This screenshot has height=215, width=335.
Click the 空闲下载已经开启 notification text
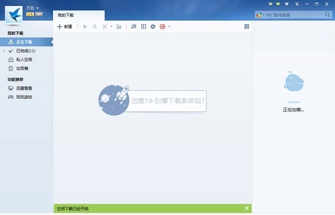[x=73, y=209]
